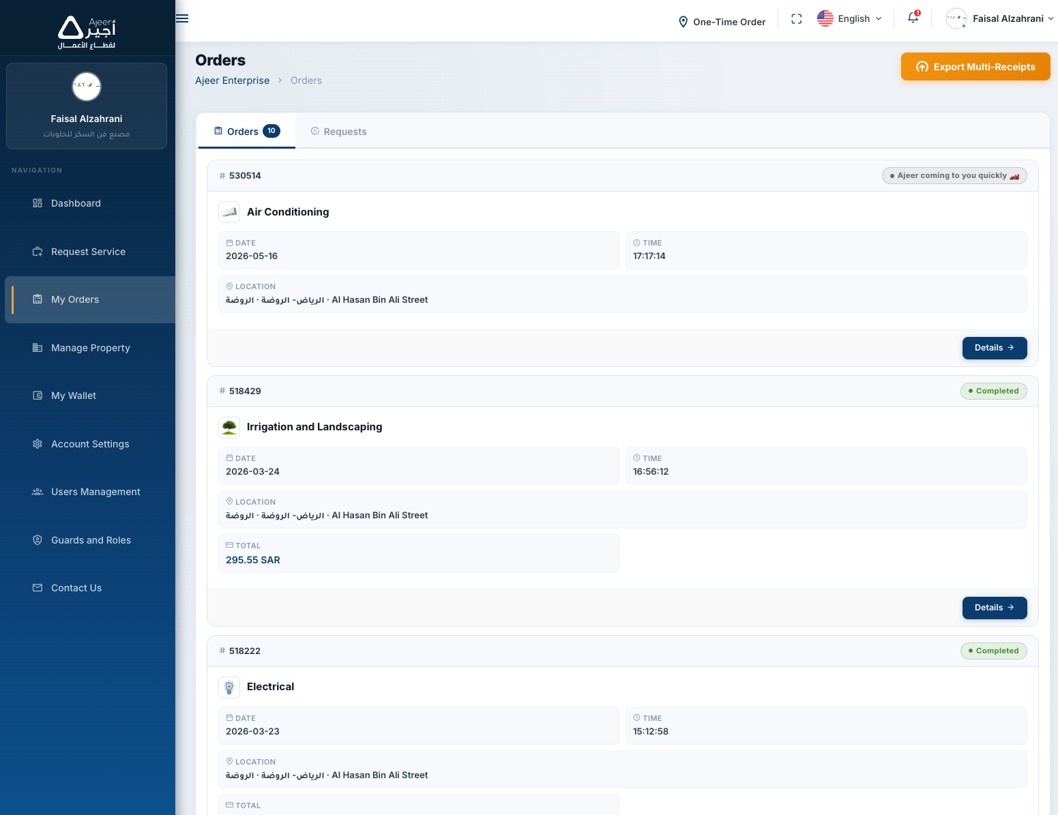Click the Air Conditioning service icon
This screenshot has height=815, width=1058.
(229, 212)
